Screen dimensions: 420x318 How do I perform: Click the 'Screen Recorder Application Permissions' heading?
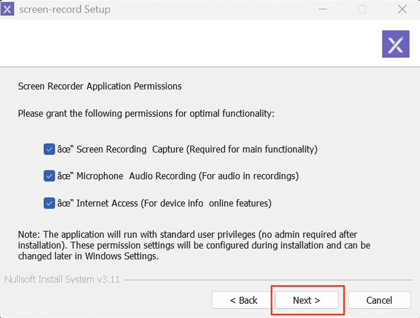point(100,86)
